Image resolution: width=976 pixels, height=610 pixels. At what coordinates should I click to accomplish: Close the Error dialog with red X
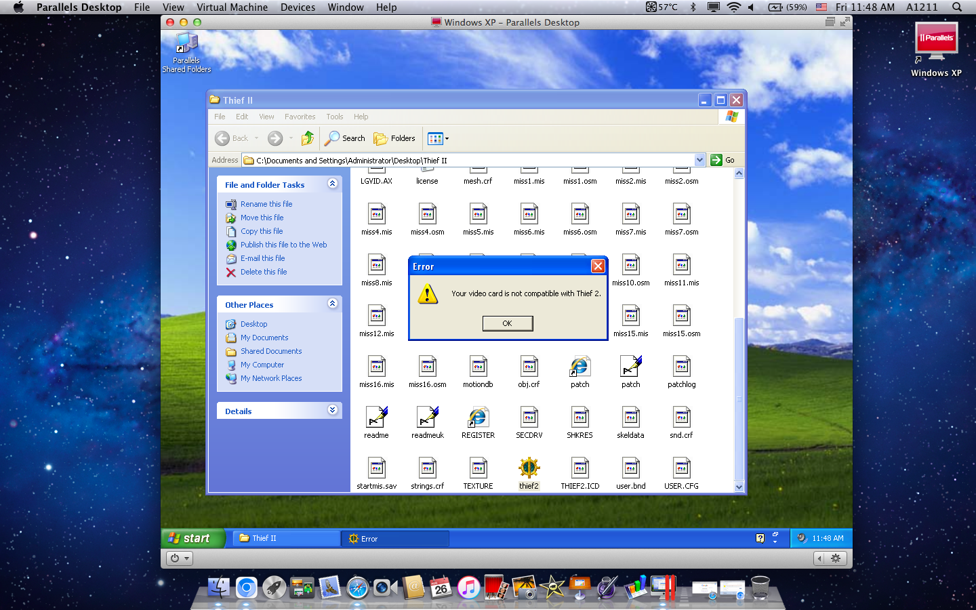point(598,266)
